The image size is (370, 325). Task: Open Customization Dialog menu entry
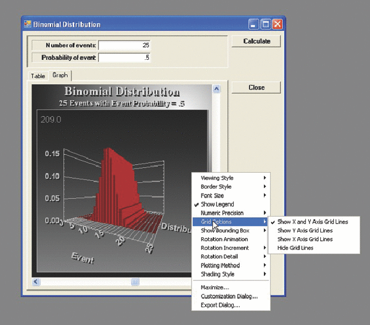pos(229,297)
